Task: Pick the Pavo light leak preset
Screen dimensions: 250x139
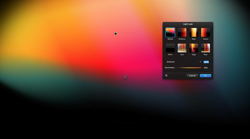Action: [205, 48]
